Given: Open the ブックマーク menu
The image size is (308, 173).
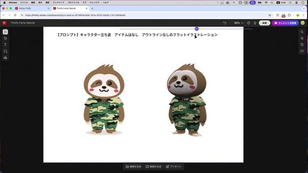Looking at the screenshot, I should (x=58, y=2).
